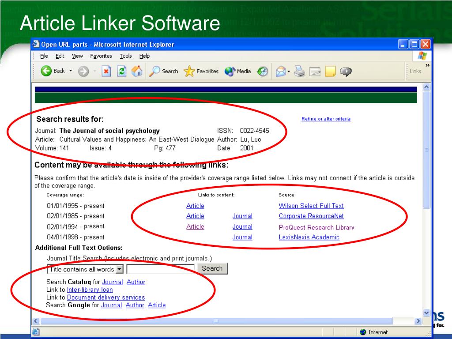The height and width of the screenshot is (339, 452).
Task: Open the Search pane from toolbar
Action: tap(163, 71)
